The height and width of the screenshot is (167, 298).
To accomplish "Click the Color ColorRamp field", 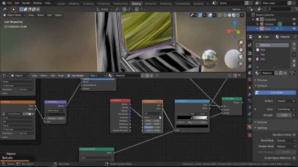I will 284,109.
